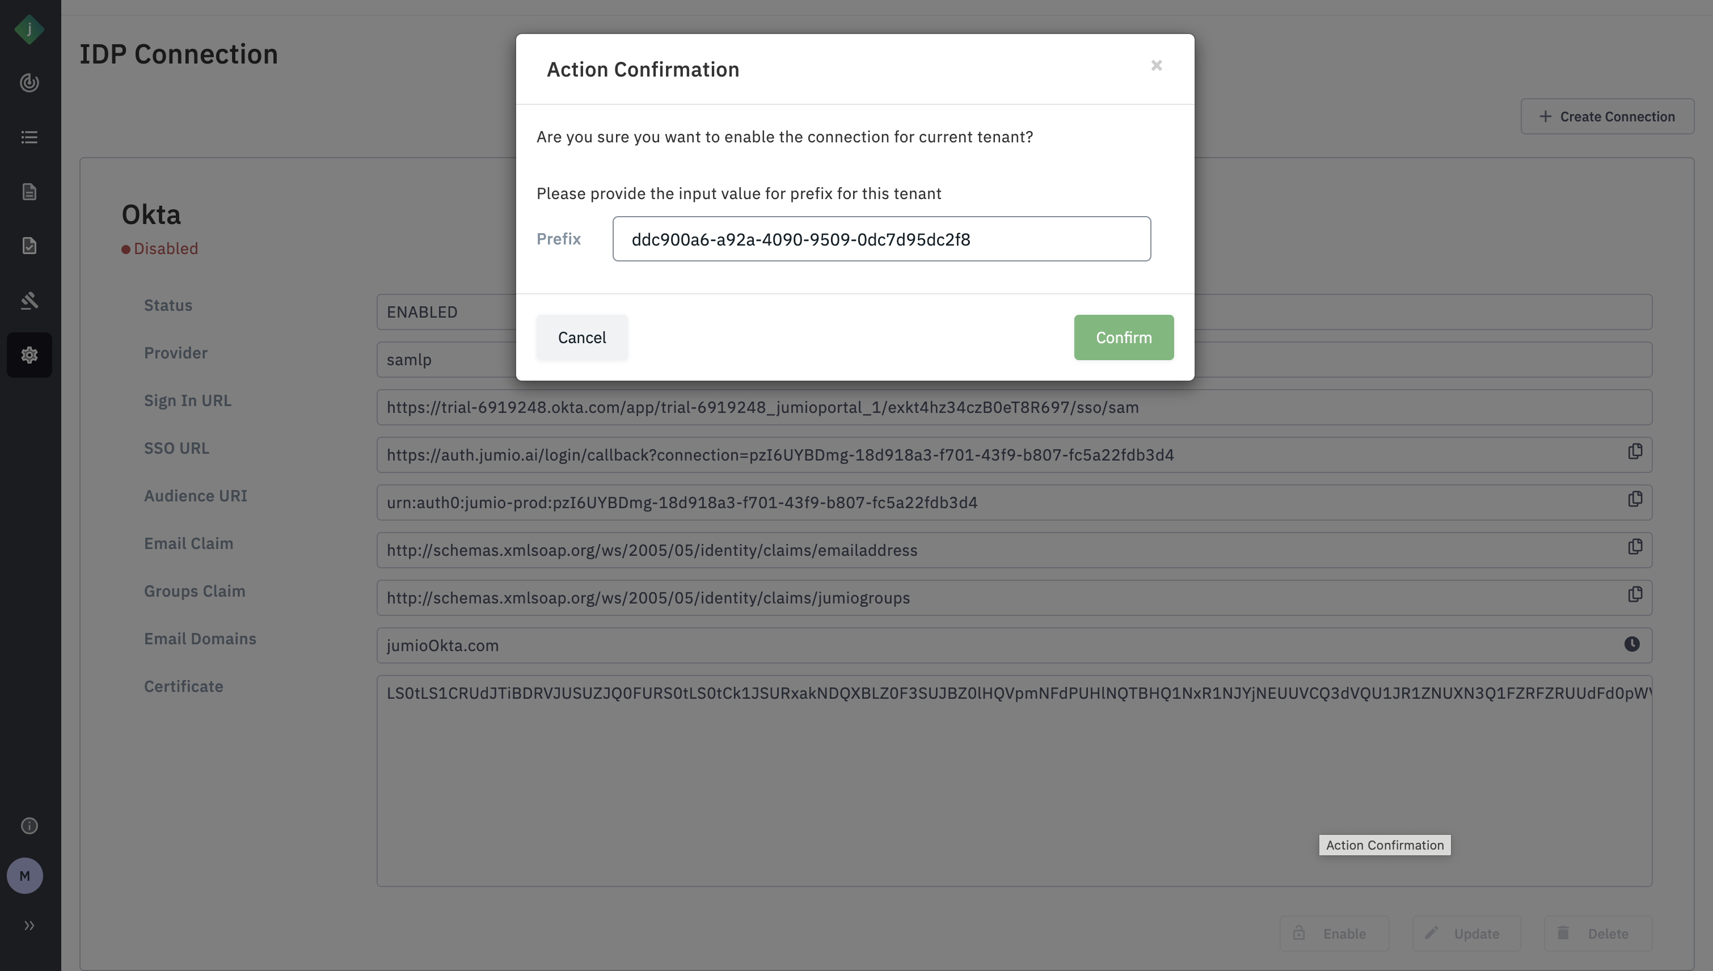Click the green diamond logo icon
This screenshot has width=1713, height=971.
point(29,29)
